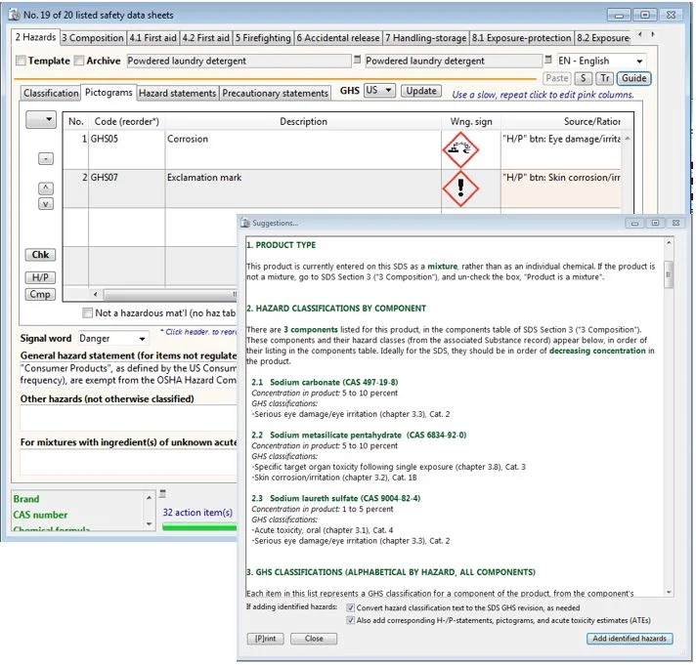The height and width of the screenshot is (665, 696).
Task: Select the GHS05 code cell
Action: [126, 149]
